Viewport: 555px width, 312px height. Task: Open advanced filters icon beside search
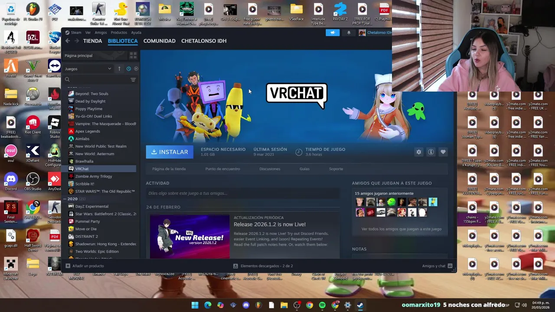(x=133, y=80)
